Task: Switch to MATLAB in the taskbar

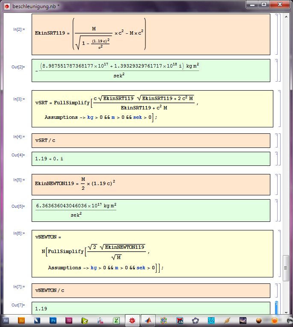Action: (148, 320)
